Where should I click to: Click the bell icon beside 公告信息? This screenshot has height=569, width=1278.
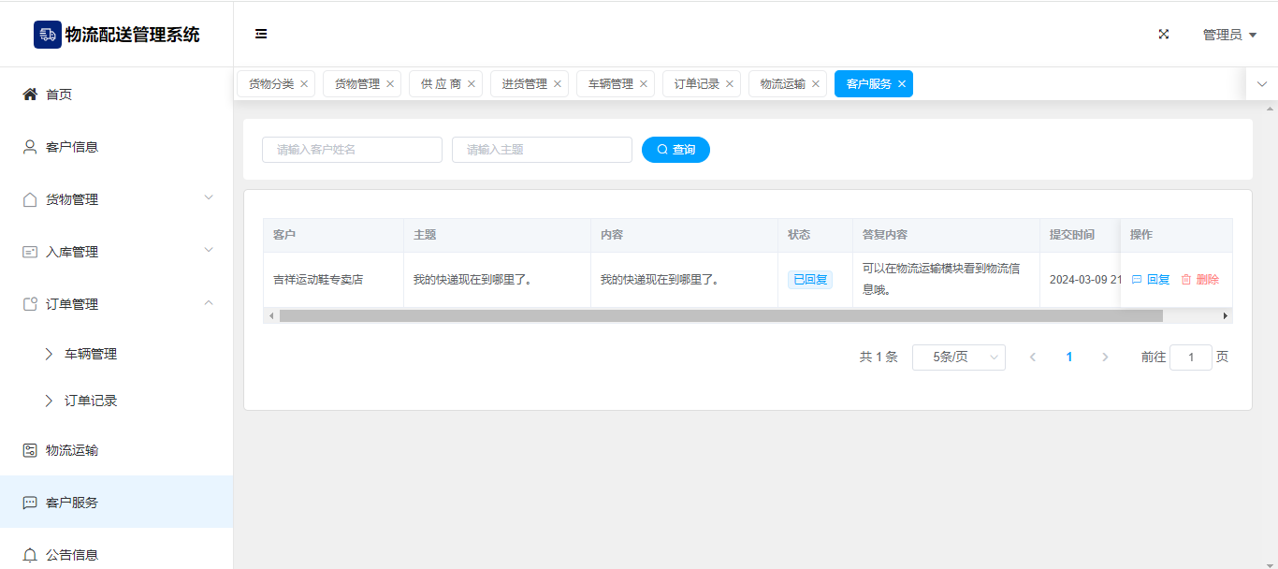click(30, 555)
